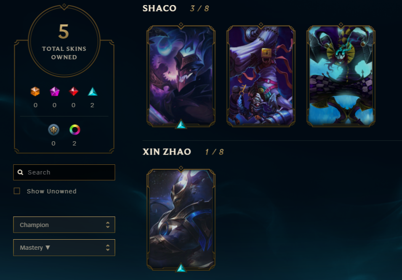Focus the Search skins input field
The height and width of the screenshot is (280, 402).
64,172
